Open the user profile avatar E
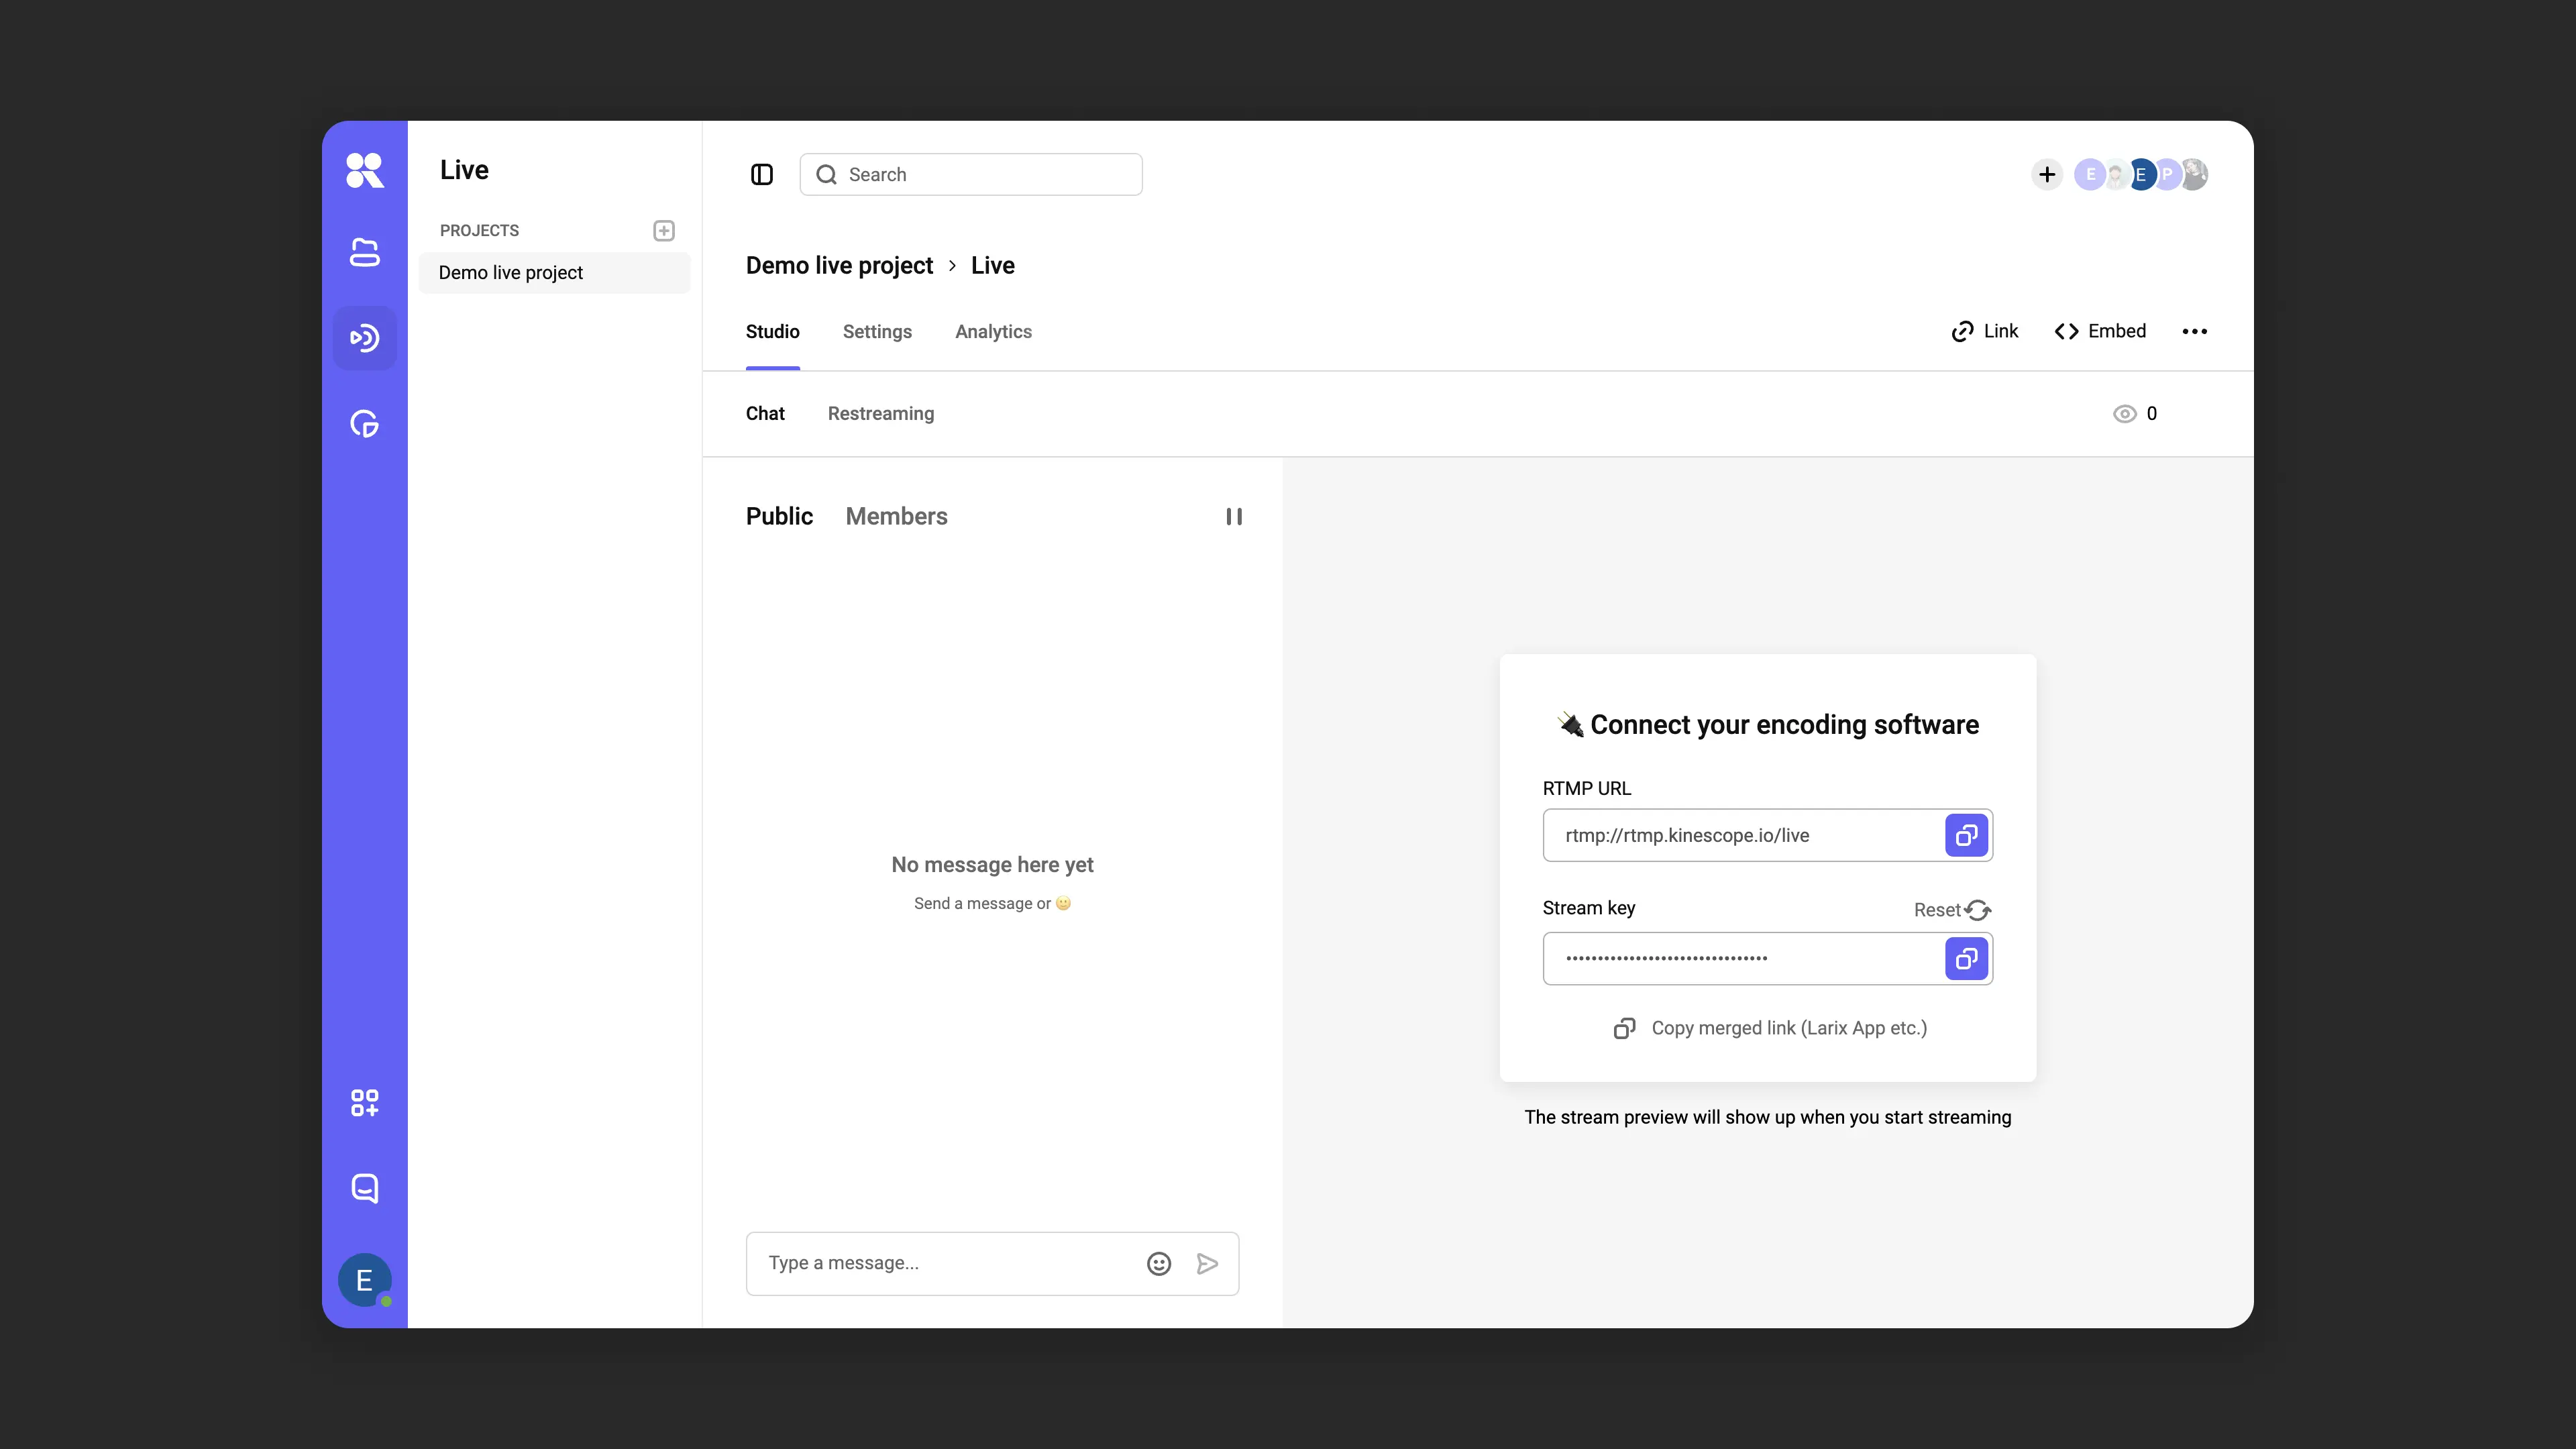2576x1449 pixels. 364,1280
